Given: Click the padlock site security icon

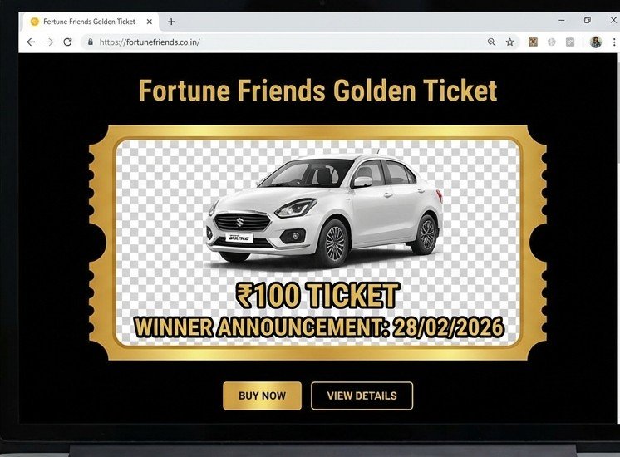Looking at the screenshot, I should click(x=91, y=42).
